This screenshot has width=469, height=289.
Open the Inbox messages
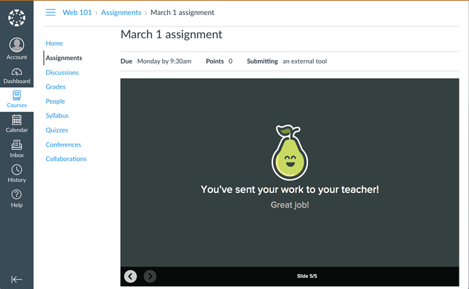pyautogui.click(x=17, y=149)
